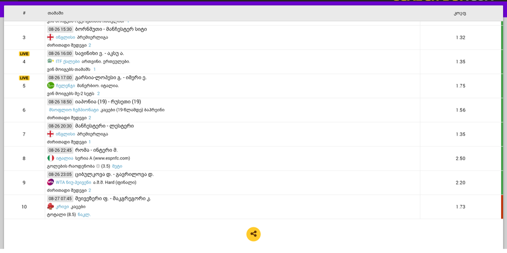The height and width of the screenshot is (253, 507).
Task: Click the yellow share button
Action: coord(253,234)
